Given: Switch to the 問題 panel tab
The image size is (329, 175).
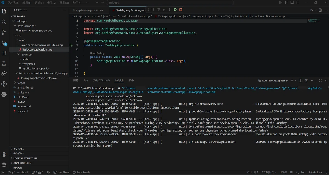Looking at the screenshot, I should [76, 80].
